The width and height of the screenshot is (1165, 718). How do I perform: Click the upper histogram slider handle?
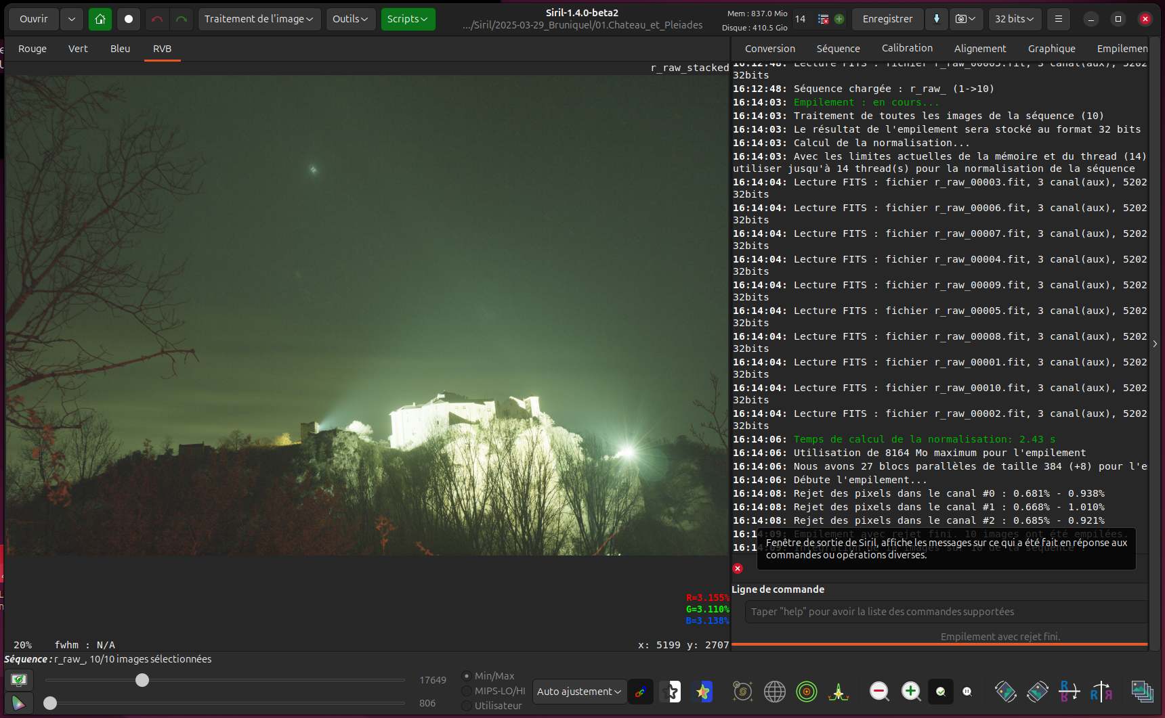[142, 680]
